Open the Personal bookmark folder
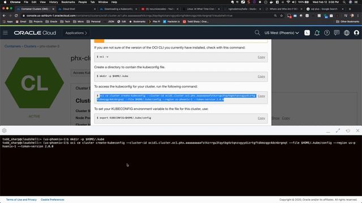The width and height of the screenshot is (362, 203). [x=93, y=21]
